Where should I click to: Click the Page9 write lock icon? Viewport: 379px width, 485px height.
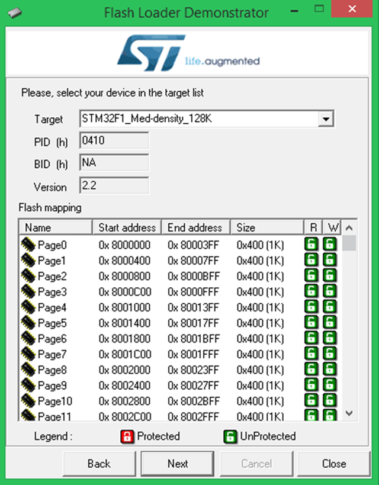(x=330, y=384)
